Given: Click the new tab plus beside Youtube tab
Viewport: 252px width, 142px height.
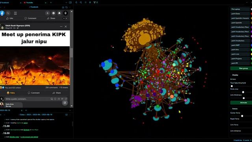Looking at the screenshot, I should pos(51,3).
